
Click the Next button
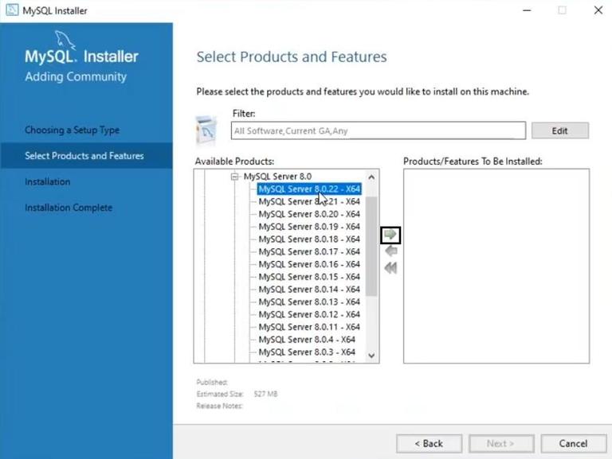click(501, 443)
